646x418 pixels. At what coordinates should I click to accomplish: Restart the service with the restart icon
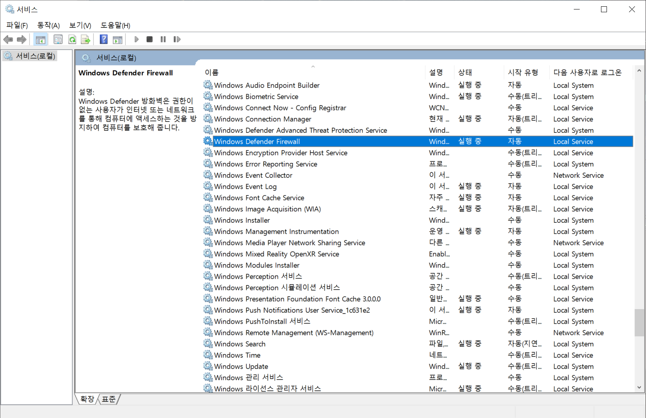(177, 39)
